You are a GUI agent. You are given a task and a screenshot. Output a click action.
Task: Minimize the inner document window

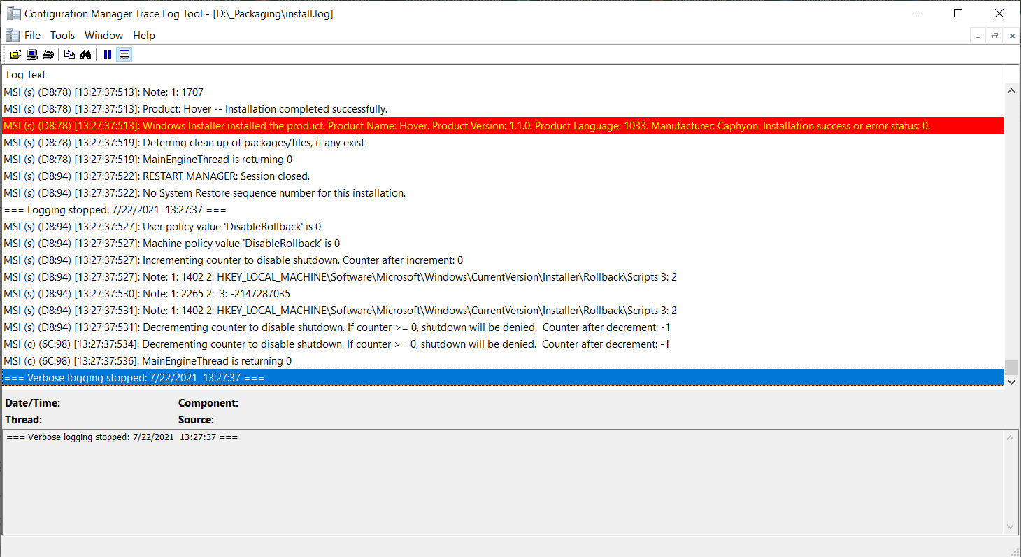click(x=978, y=36)
